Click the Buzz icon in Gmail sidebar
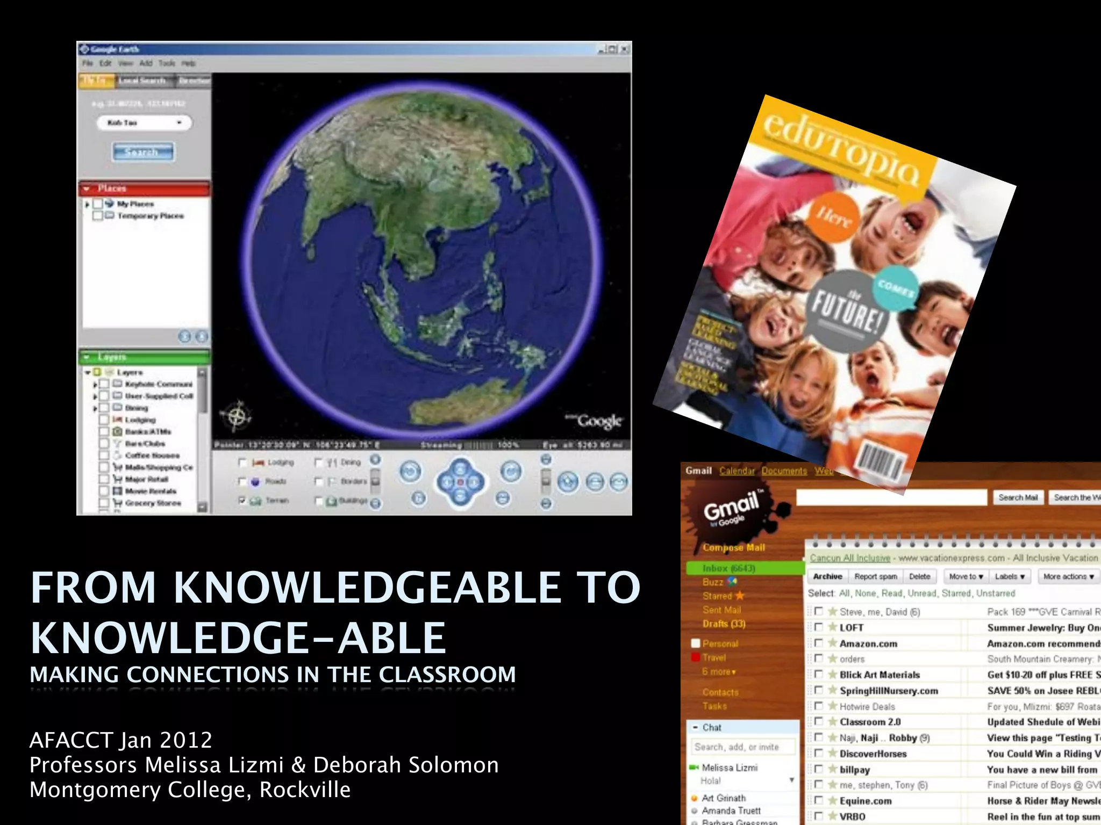 [732, 582]
